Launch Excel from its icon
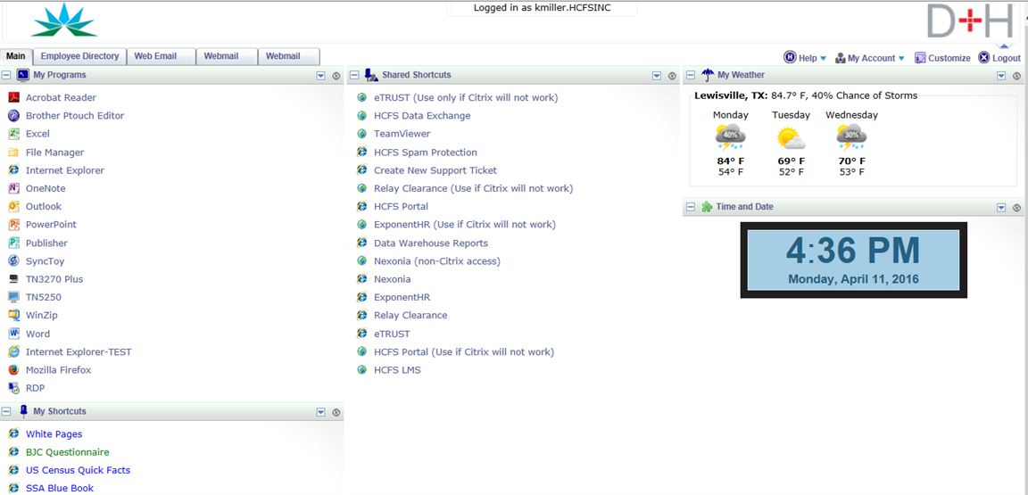 pyautogui.click(x=13, y=134)
